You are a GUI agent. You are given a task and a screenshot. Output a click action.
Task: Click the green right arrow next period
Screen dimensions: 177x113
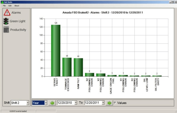[110, 103]
